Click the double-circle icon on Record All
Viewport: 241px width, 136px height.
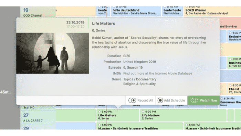(132, 100)
